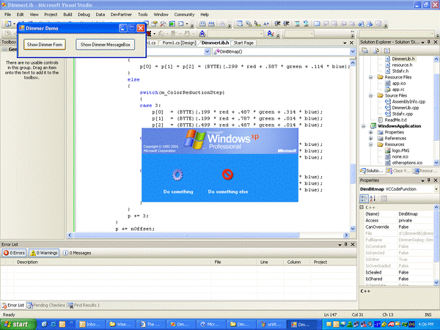Screen dimensions: 440x330
Task: Open the DevPartner menu
Action: [121, 15]
